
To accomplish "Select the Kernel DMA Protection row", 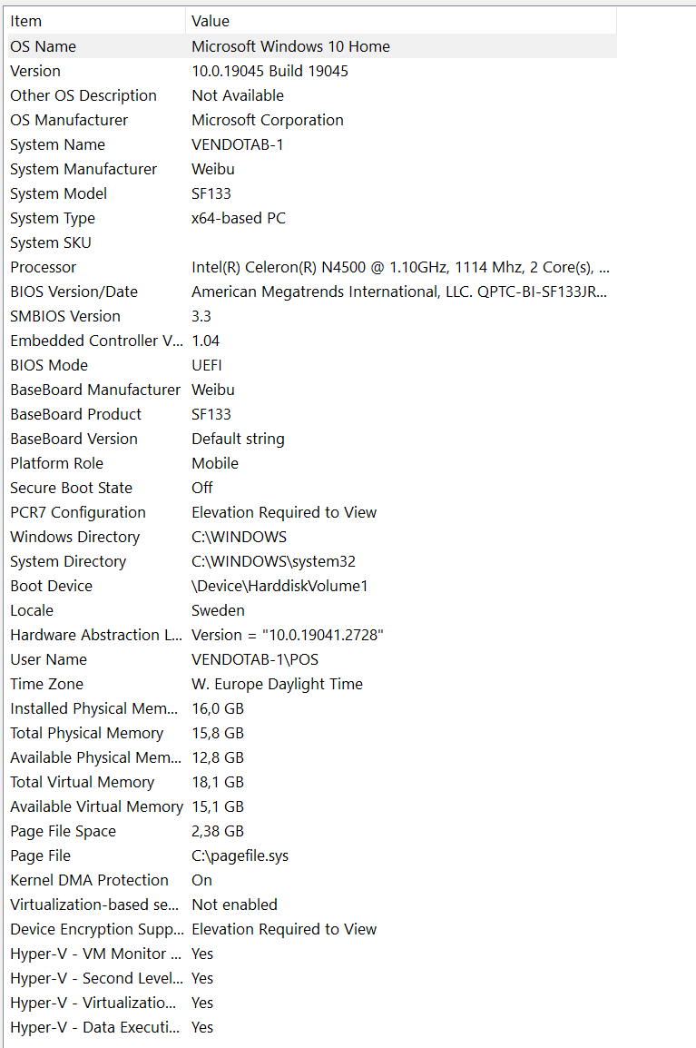I will [90, 880].
